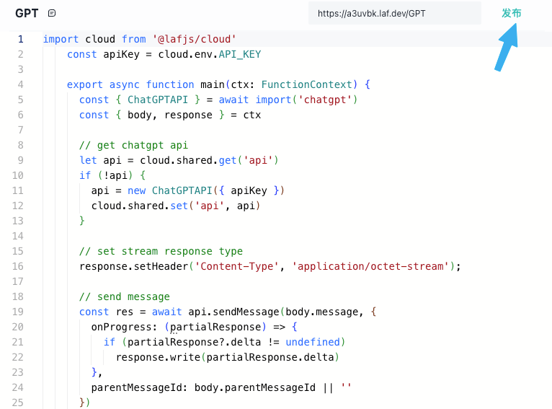
Task: Click line number 1 in the gutter
Action: coord(20,39)
